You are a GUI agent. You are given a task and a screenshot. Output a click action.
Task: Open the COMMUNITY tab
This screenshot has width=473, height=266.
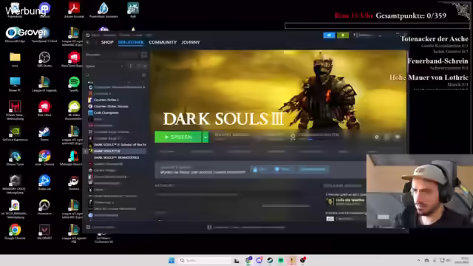coord(163,43)
